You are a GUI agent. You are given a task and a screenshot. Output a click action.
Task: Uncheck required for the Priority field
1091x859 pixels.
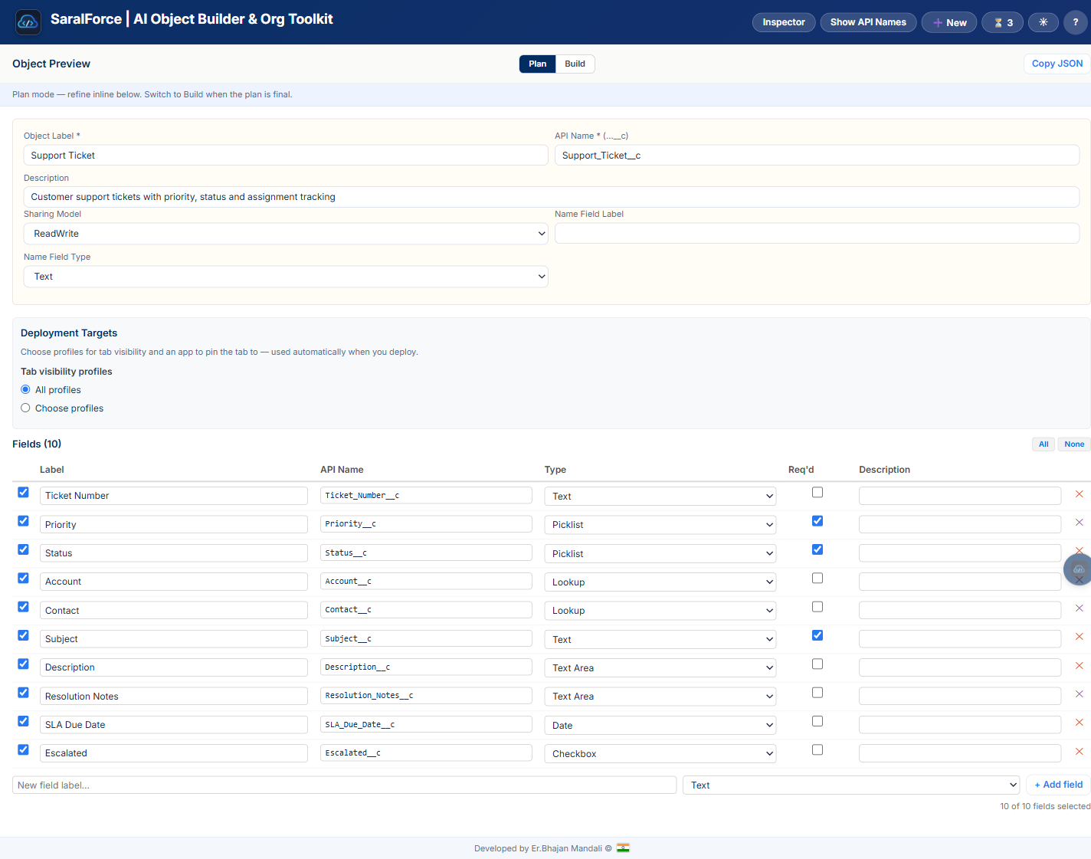[817, 521]
